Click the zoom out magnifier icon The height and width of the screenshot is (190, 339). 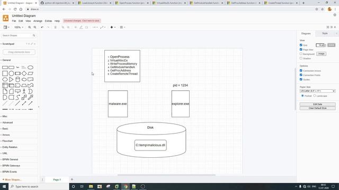[x=35, y=27]
